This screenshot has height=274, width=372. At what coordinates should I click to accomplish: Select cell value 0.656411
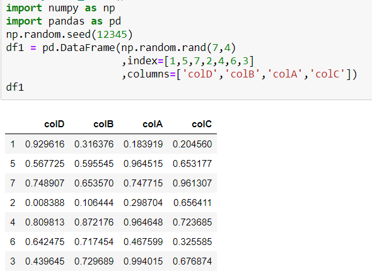[192, 203]
